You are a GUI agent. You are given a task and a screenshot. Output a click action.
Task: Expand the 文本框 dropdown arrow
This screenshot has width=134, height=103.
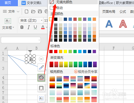point(13,27)
